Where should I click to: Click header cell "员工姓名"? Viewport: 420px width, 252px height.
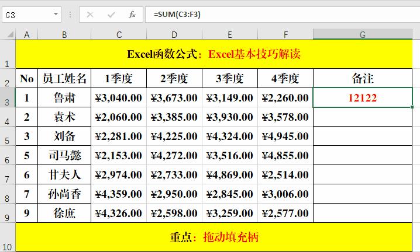[64, 78]
